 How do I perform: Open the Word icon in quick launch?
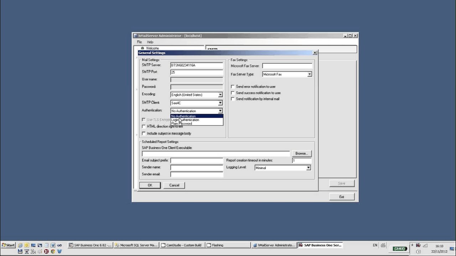[x=53, y=245]
